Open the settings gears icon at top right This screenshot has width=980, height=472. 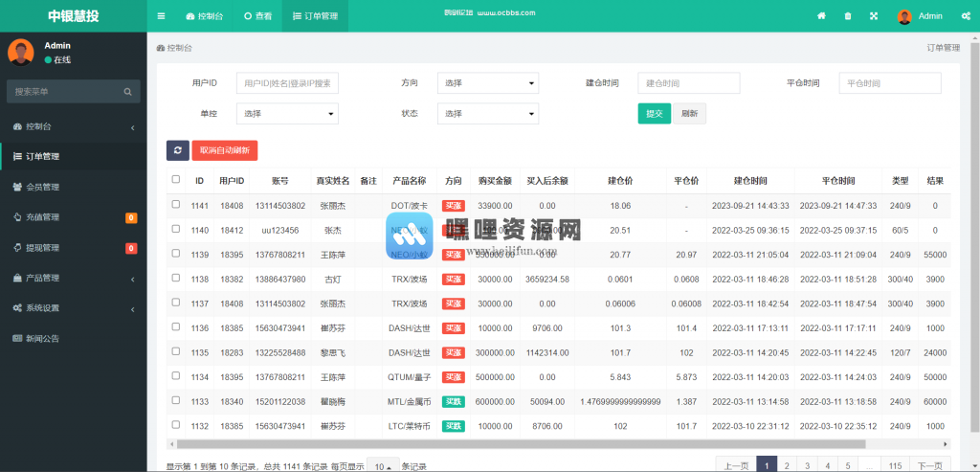click(x=965, y=16)
